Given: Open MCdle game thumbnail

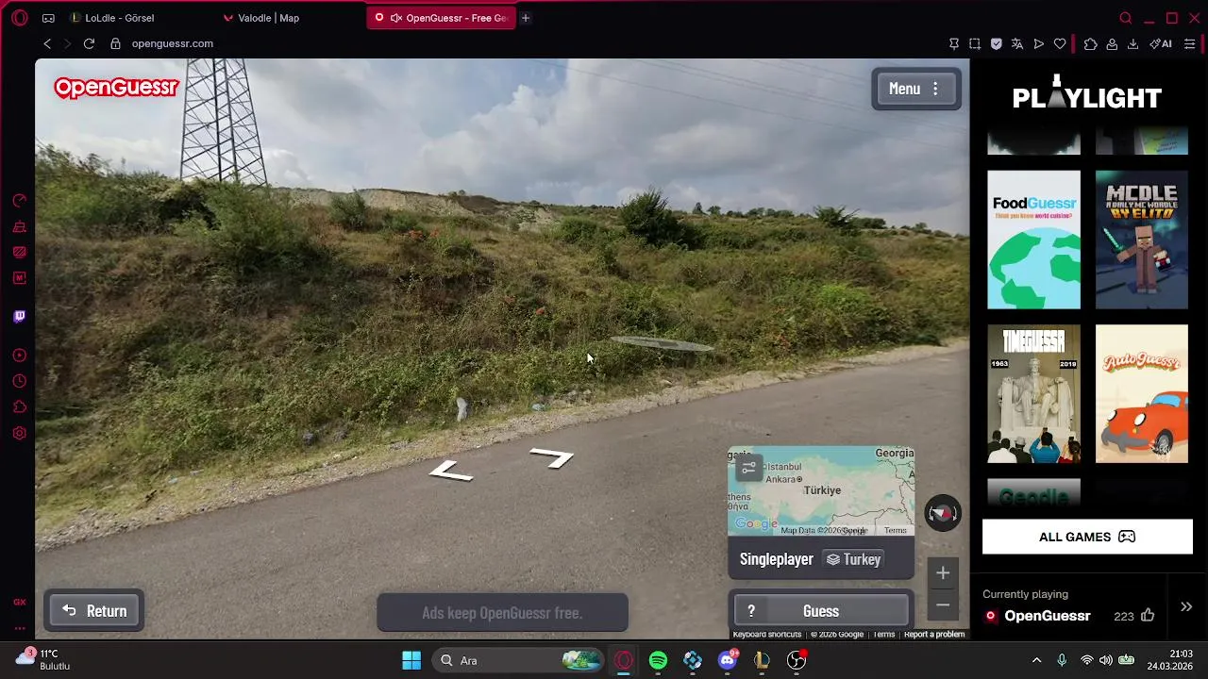Looking at the screenshot, I should point(1141,240).
